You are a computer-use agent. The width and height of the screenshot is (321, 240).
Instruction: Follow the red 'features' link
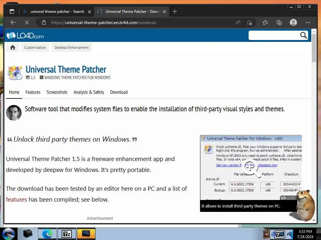[x=16, y=199]
